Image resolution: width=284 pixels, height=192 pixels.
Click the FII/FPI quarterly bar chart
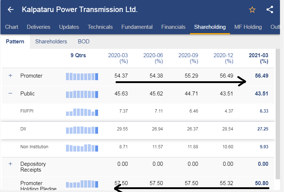click(82, 112)
